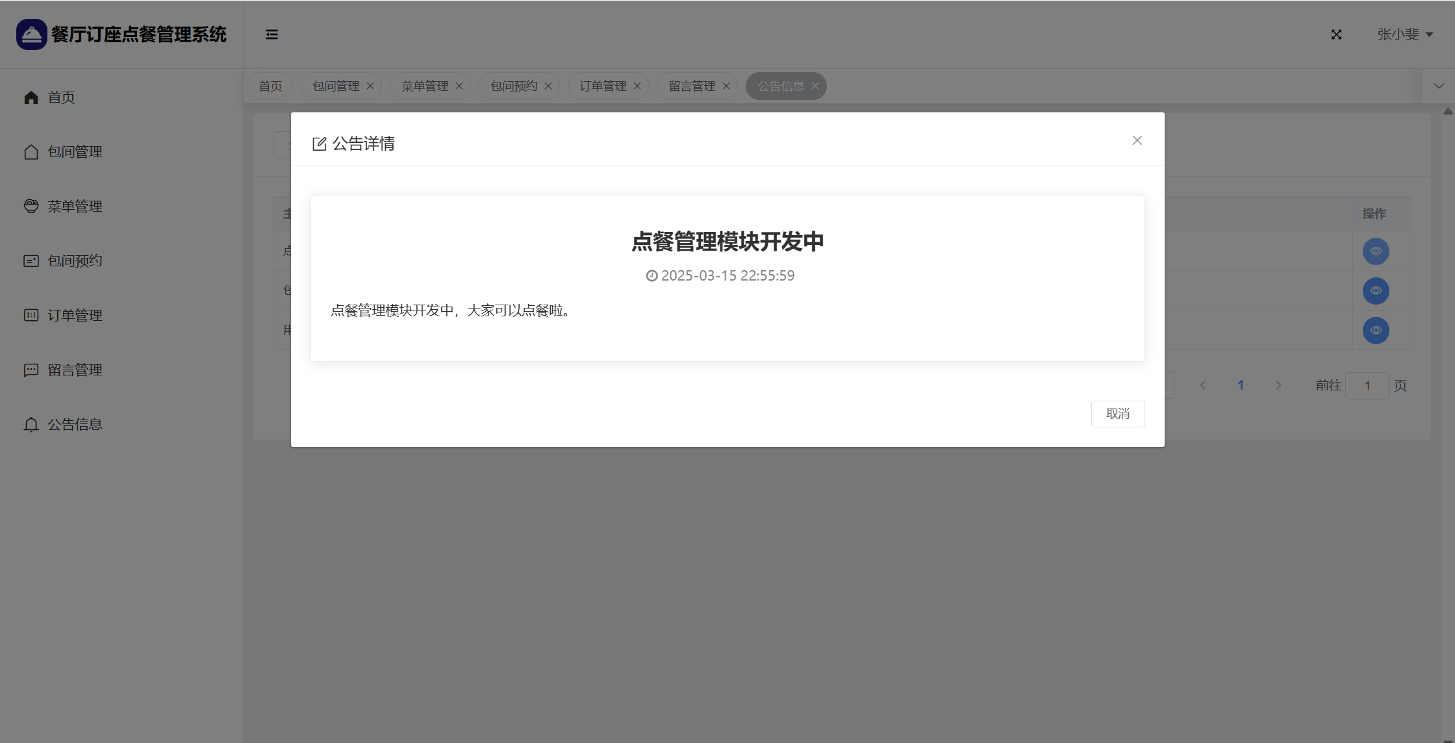Close the 公告详情 dialog with X
The image size is (1455, 743).
(x=1137, y=140)
